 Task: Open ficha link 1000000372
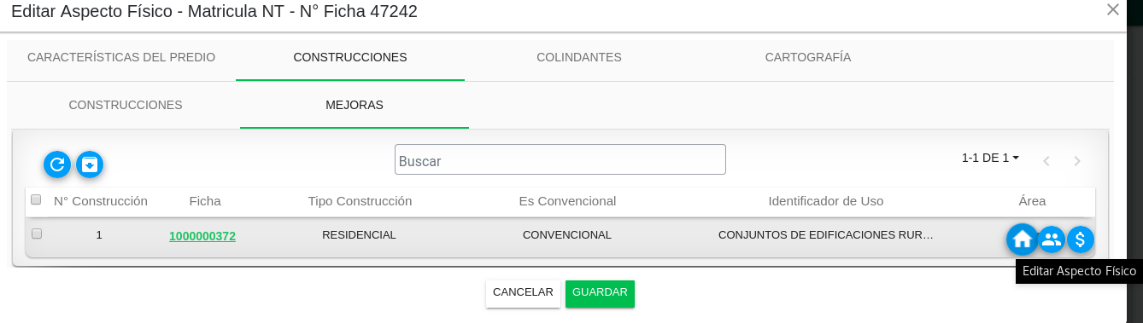coord(202,236)
